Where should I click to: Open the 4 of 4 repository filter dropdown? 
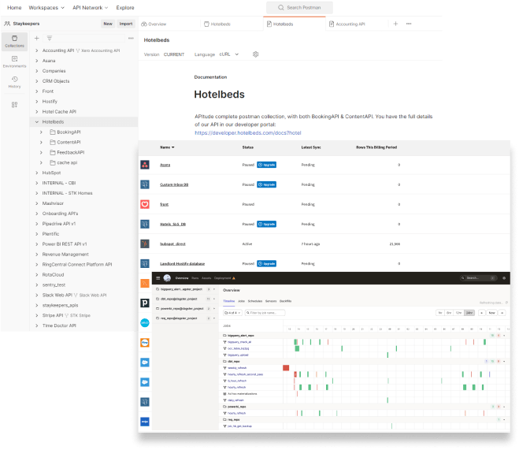tap(232, 313)
